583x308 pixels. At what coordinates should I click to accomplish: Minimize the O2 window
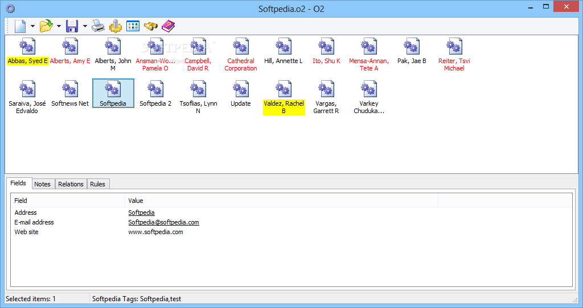tap(531, 7)
